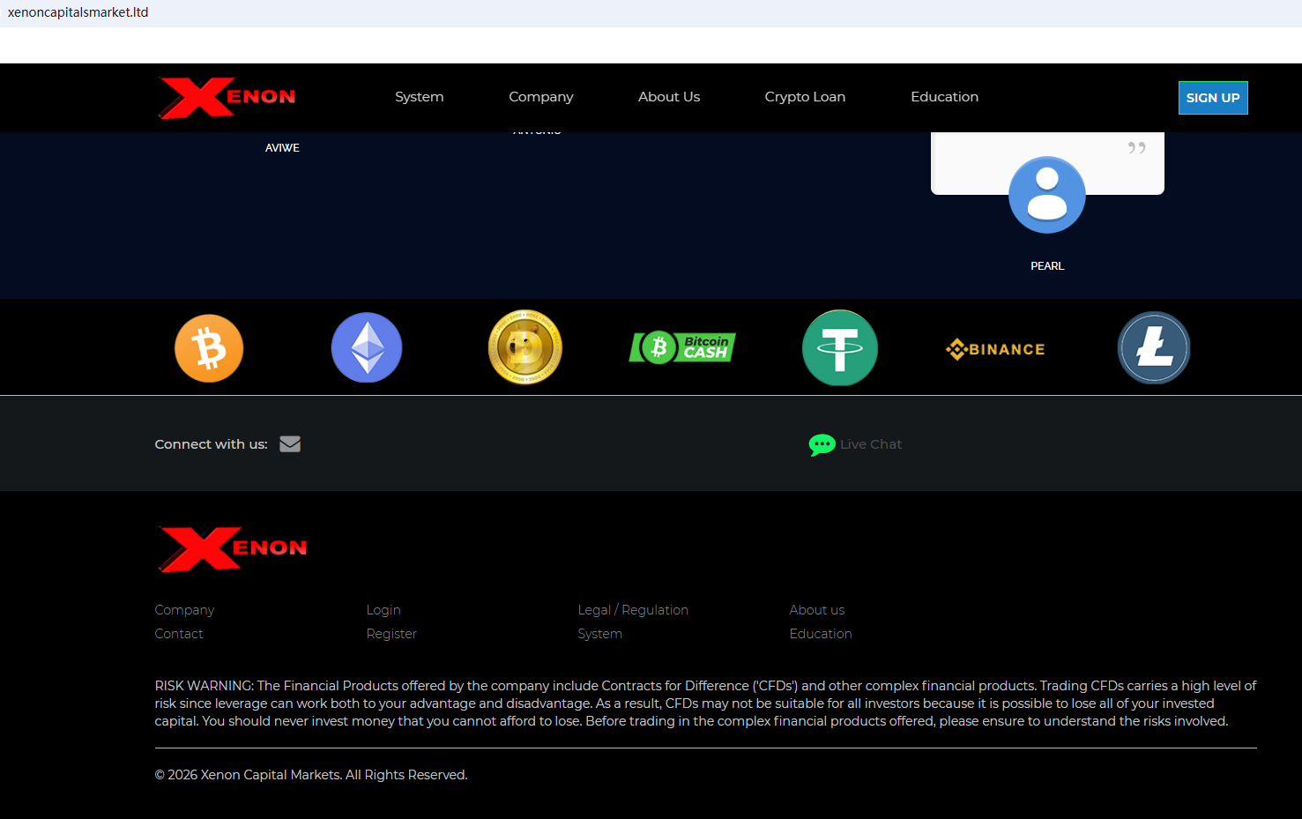Click the '© 2026 Xenon Capital Markets' copyright text

311,775
